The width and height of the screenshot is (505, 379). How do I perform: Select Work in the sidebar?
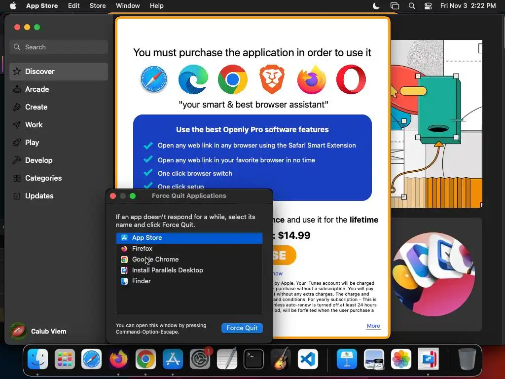[59, 125]
